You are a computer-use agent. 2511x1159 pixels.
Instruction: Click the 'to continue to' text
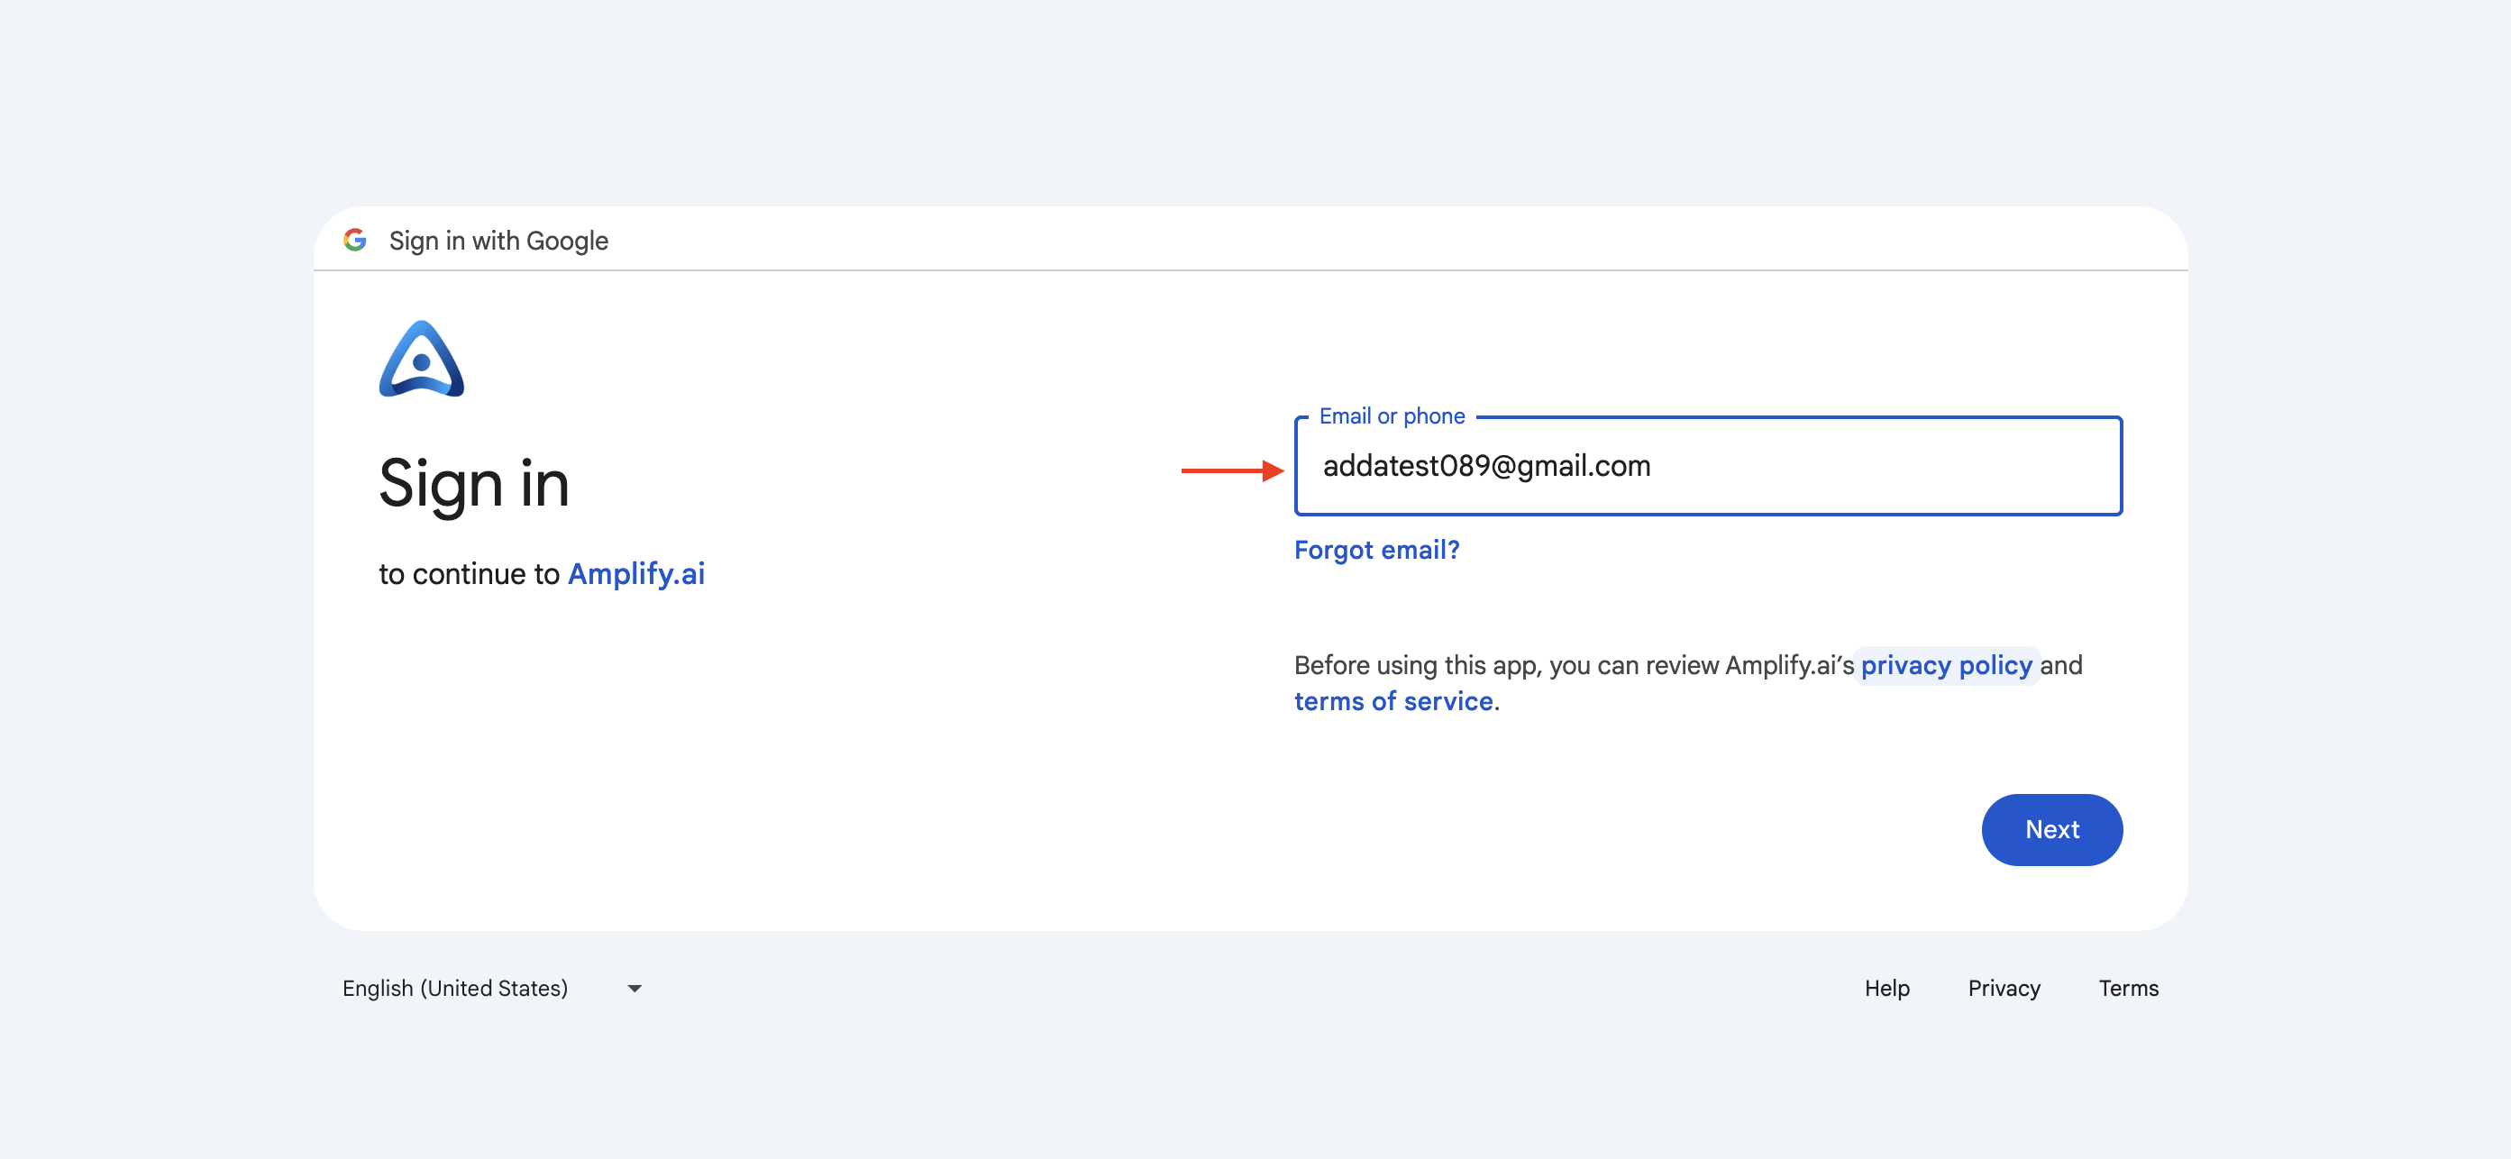pyautogui.click(x=469, y=573)
